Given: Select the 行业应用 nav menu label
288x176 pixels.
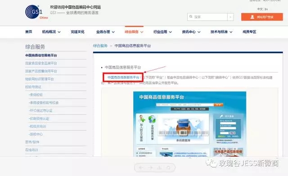Looking at the screenshot, I should (x=160, y=32).
